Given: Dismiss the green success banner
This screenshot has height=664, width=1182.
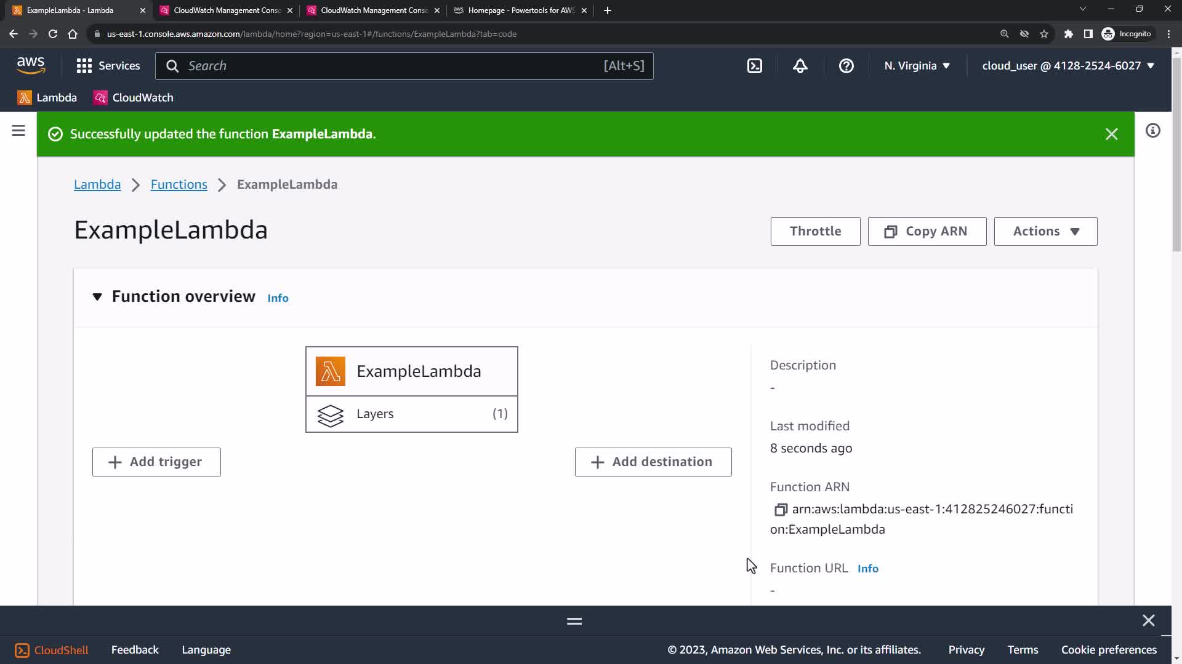Looking at the screenshot, I should (1111, 134).
